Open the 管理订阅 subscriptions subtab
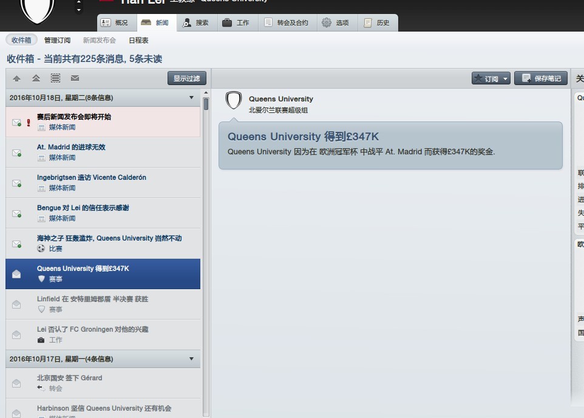 [57, 40]
